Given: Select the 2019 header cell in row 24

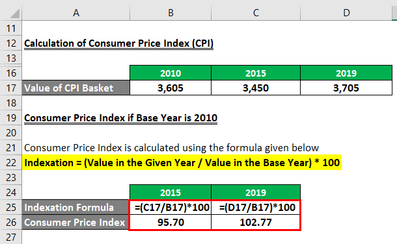Looking at the screenshot, I should (x=256, y=192).
